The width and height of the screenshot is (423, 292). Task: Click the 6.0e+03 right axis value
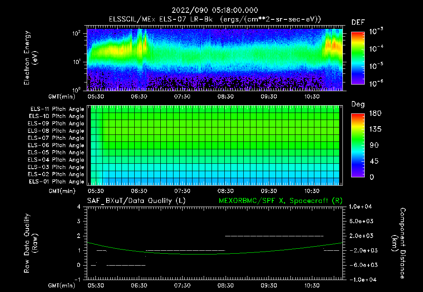362,221
